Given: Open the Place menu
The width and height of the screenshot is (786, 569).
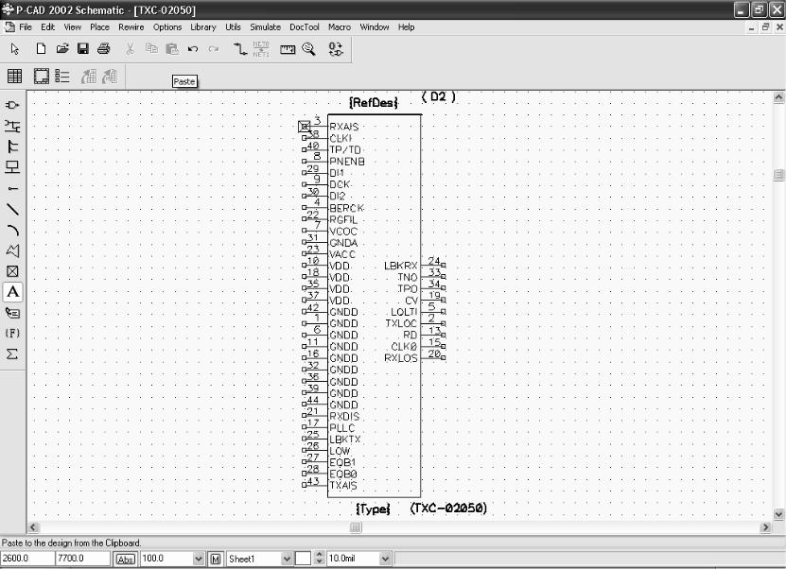Looking at the screenshot, I should click(x=99, y=27).
